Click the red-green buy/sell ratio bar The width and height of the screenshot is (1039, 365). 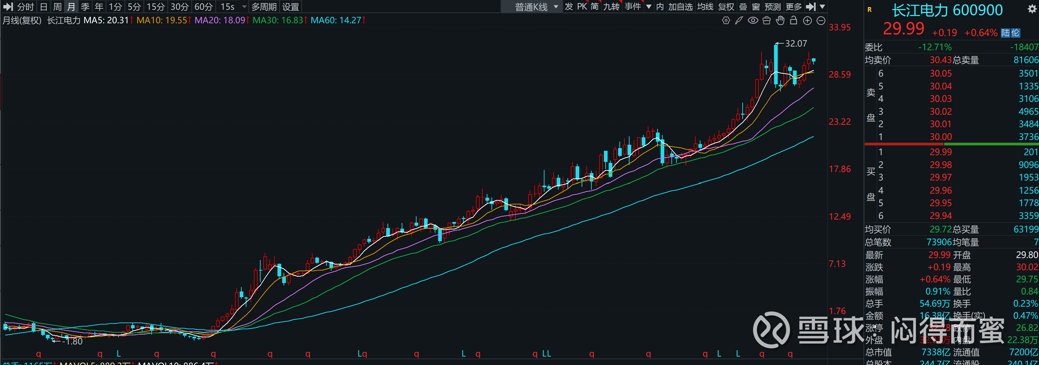[x=952, y=144]
